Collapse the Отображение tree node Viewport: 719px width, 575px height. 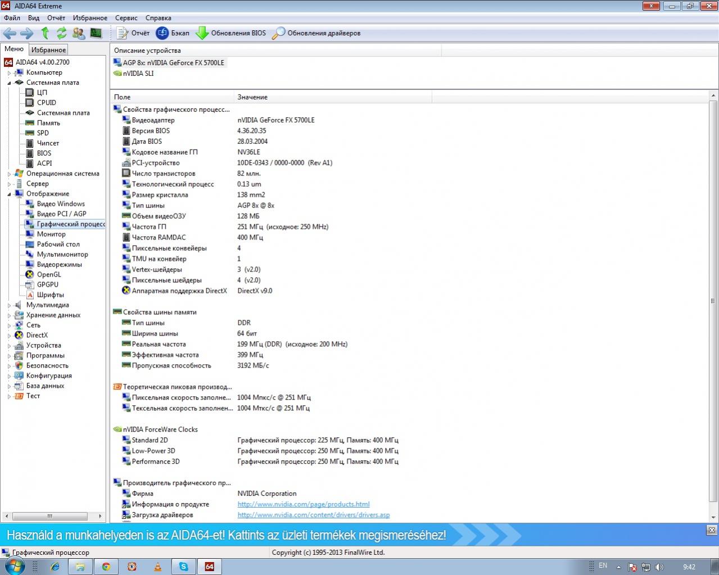tap(9, 194)
